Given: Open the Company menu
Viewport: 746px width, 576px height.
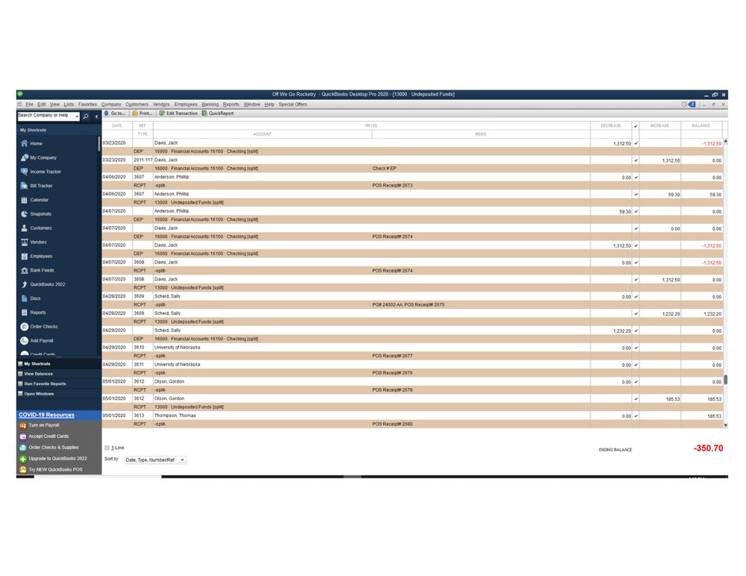Looking at the screenshot, I should coord(111,104).
